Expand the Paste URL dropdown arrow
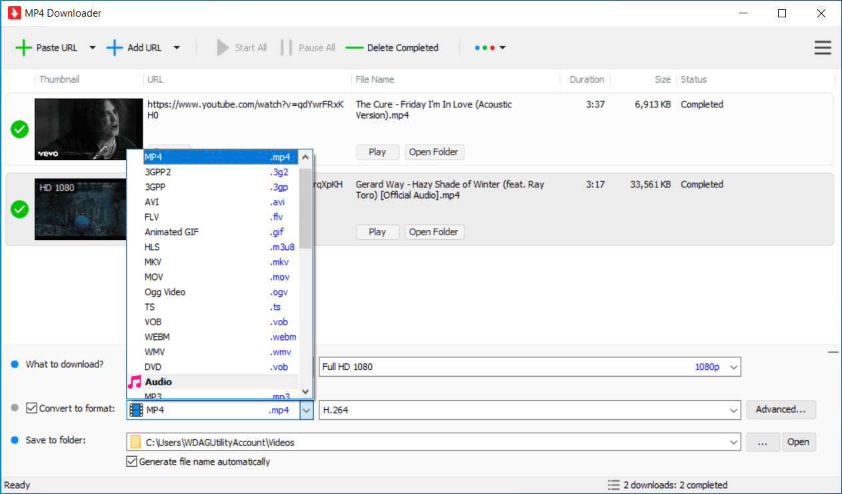This screenshot has height=494, width=842. point(93,47)
